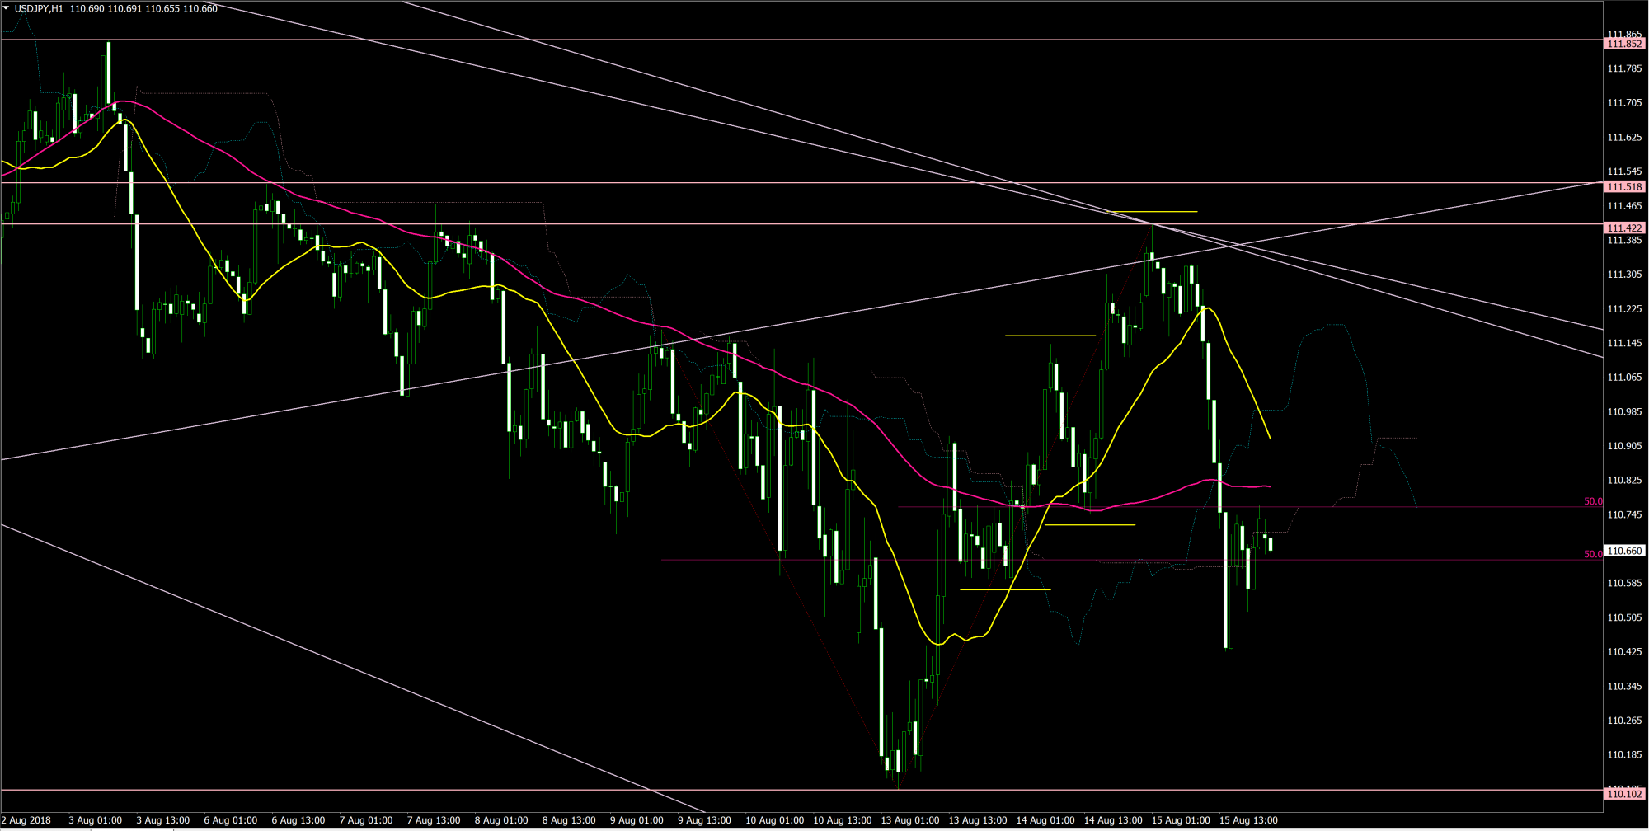Select the 111.422 horizontal line price label
This screenshot has width=1649, height=831.
tap(1624, 228)
